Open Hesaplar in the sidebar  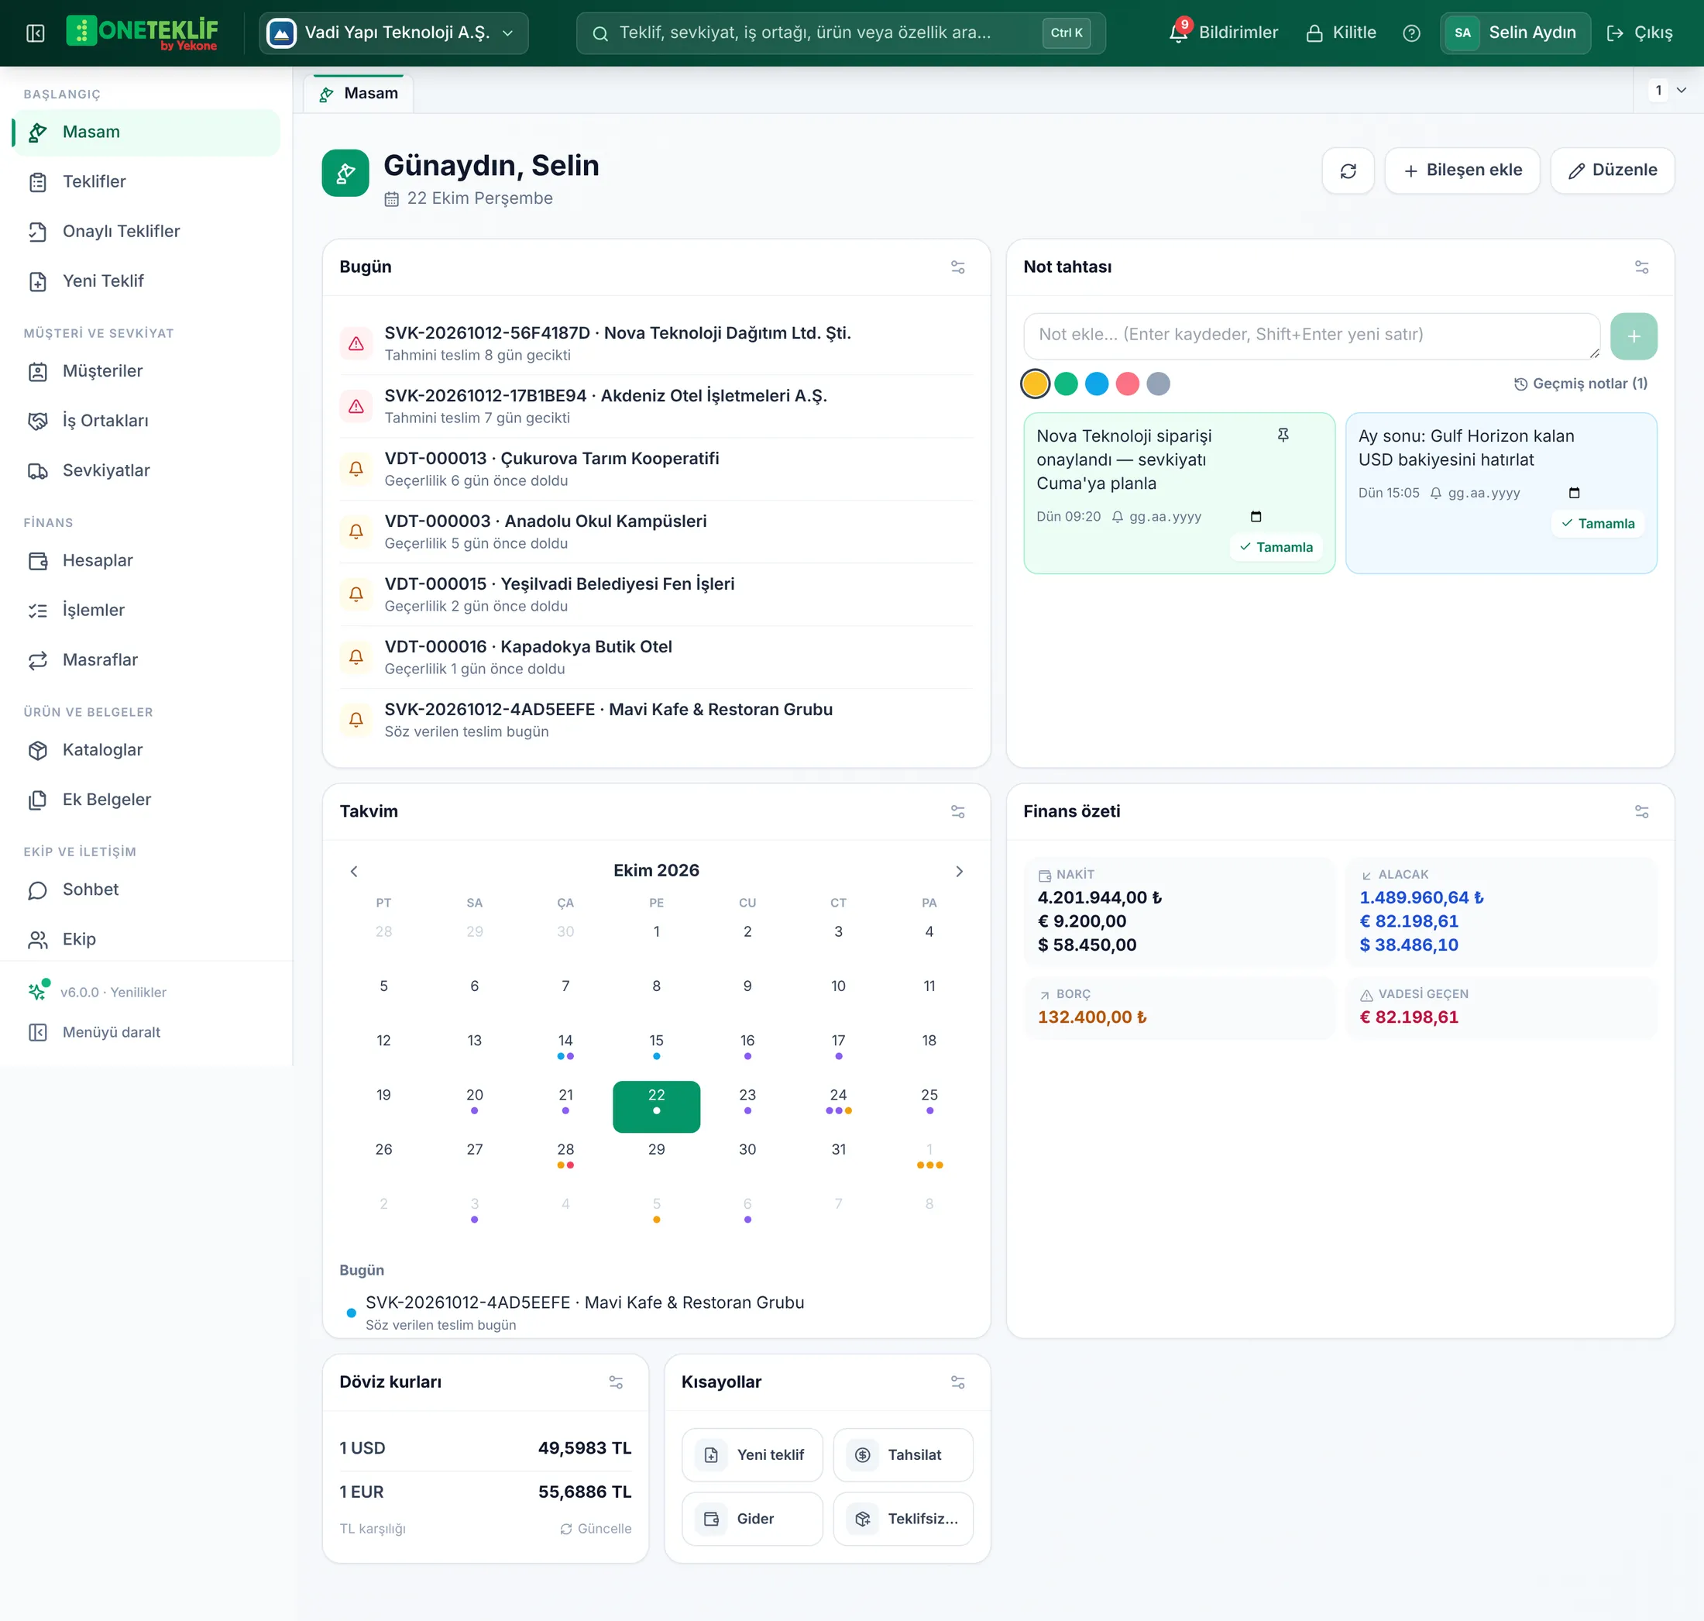click(146, 560)
